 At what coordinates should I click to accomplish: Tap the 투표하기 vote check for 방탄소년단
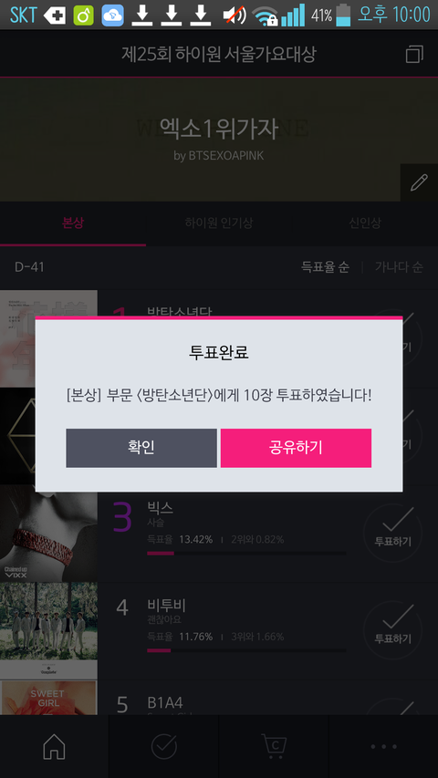pyautogui.click(x=392, y=337)
